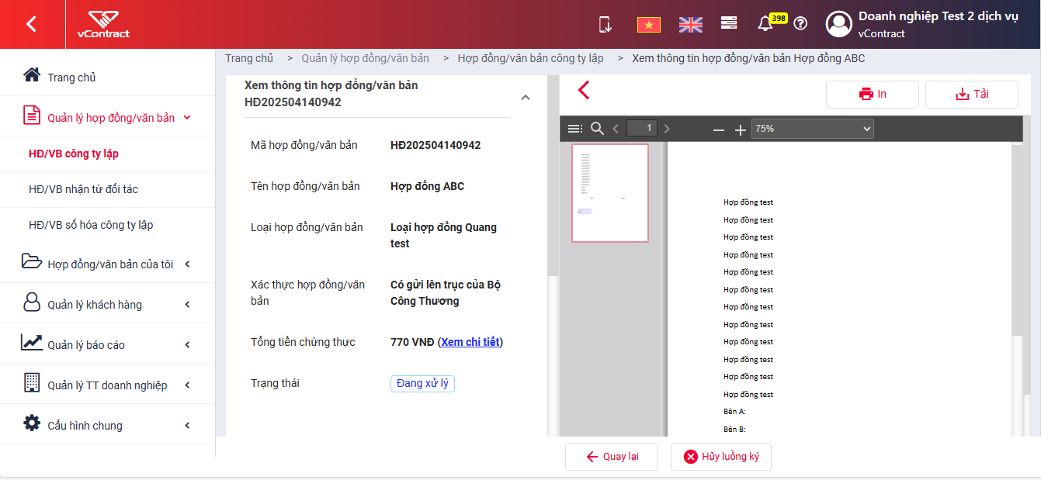
Task: Click the gear icon for Cấu hình chung
Action: [x=31, y=423]
